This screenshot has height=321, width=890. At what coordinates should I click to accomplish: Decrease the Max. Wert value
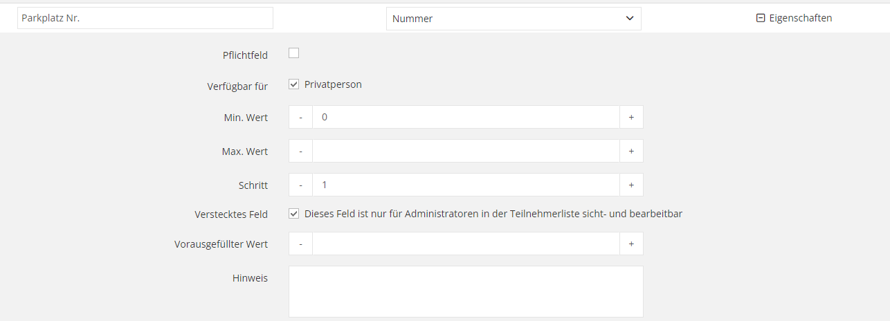click(300, 152)
